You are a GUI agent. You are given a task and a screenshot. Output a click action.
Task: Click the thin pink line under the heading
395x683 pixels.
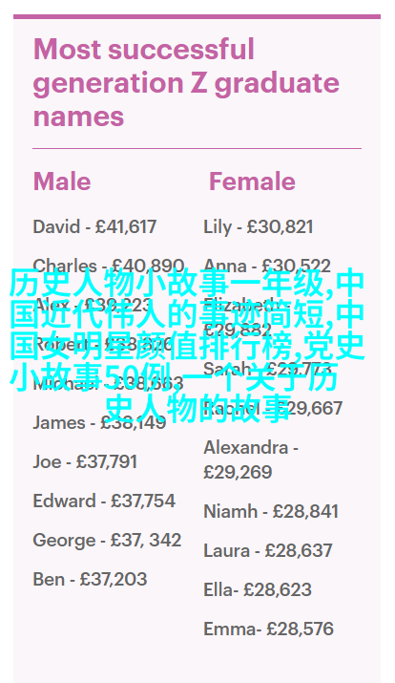click(197, 148)
